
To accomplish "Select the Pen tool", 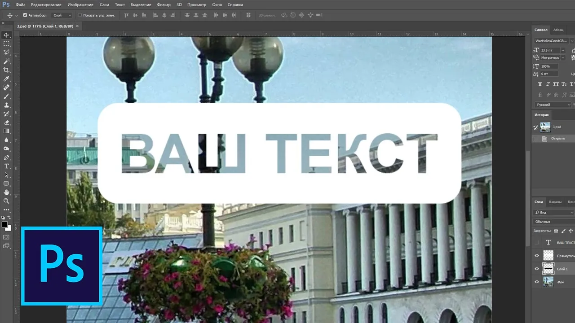I will pos(6,157).
